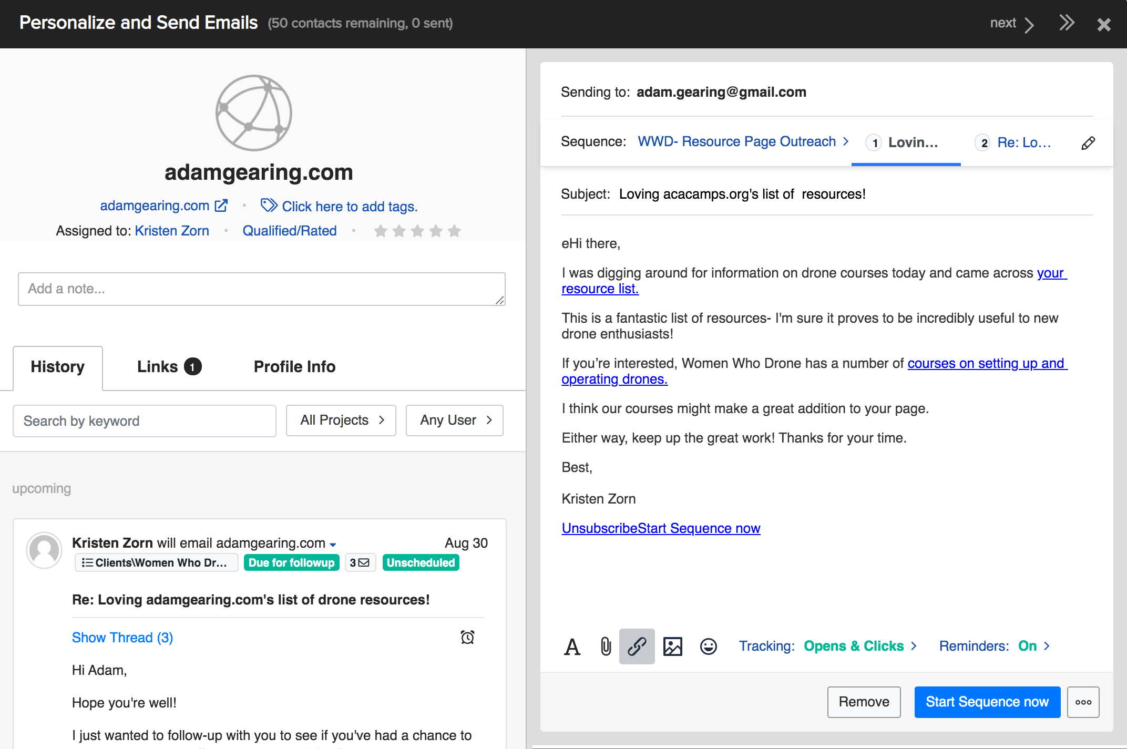Image resolution: width=1127 pixels, height=749 pixels.
Task: Open the Profile Info tab
Action: (x=294, y=366)
